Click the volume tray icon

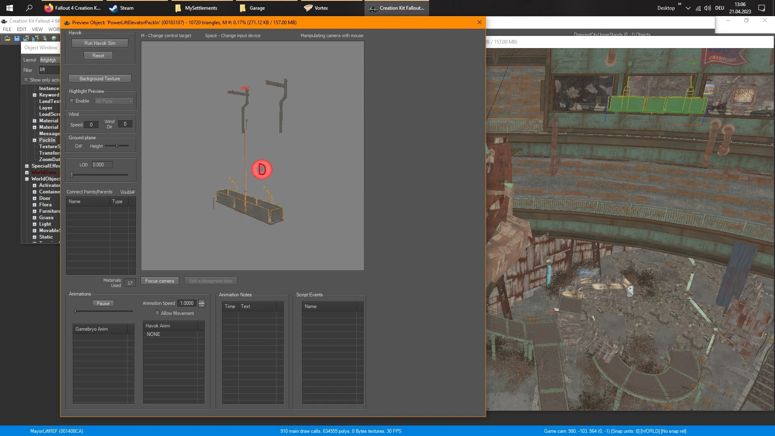(708, 8)
